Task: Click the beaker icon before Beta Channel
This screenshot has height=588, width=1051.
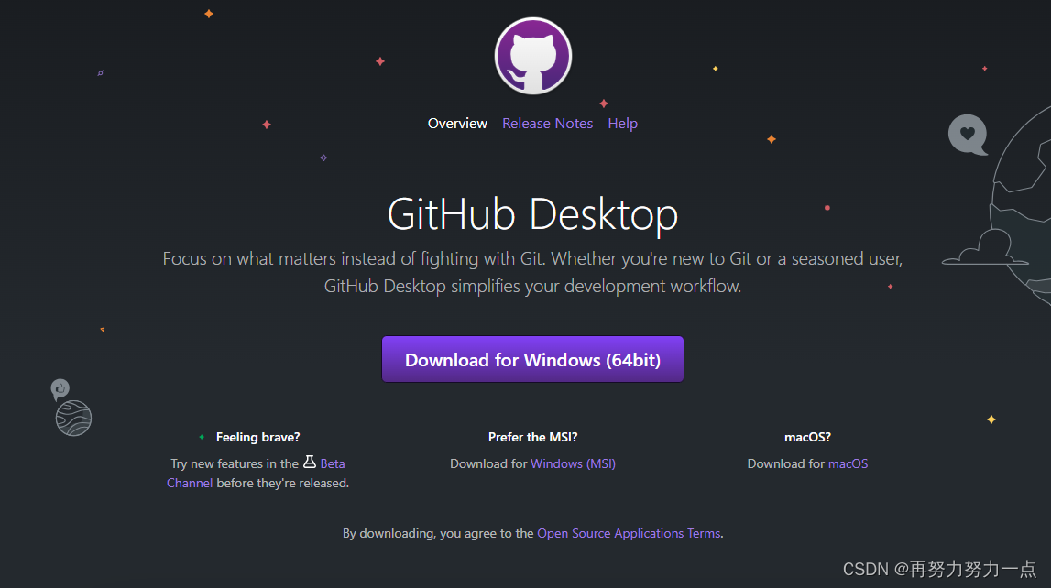Action: [312, 463]
